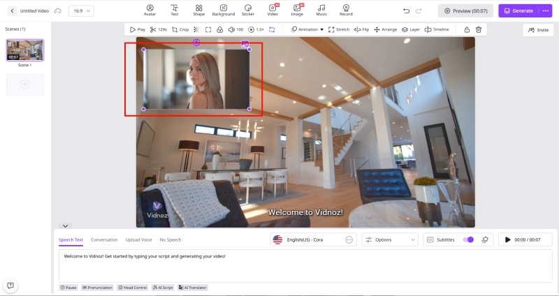Click the fullscreen frame icon
Image resolution: width=559 pixels, height=296 pixels.
208,29
